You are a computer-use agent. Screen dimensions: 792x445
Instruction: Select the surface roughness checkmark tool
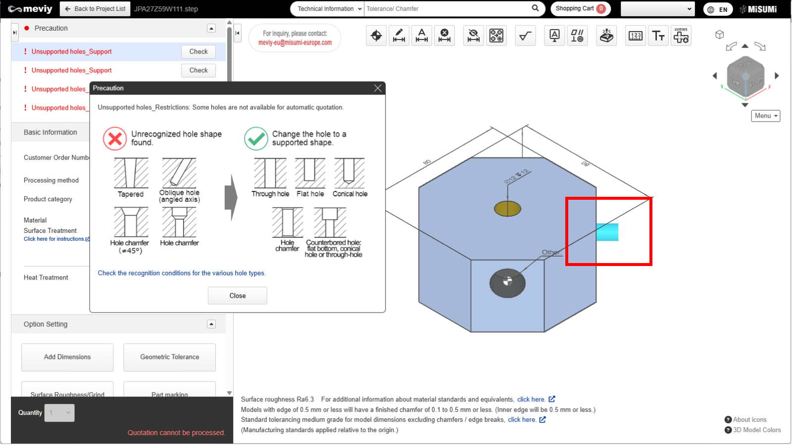[x=525, y=36]
